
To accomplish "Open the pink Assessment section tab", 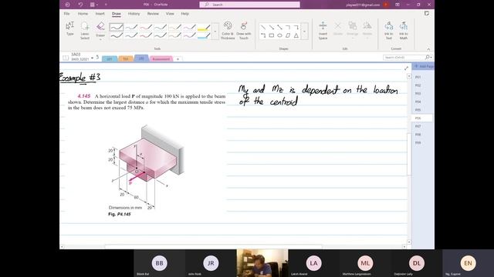I will pyautogui.click(x=161, y=58).
